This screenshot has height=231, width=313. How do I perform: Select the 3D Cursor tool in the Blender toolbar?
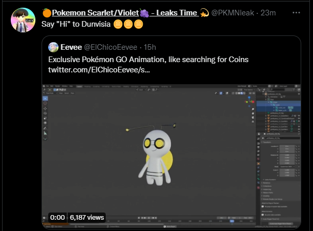pos(45,103)
